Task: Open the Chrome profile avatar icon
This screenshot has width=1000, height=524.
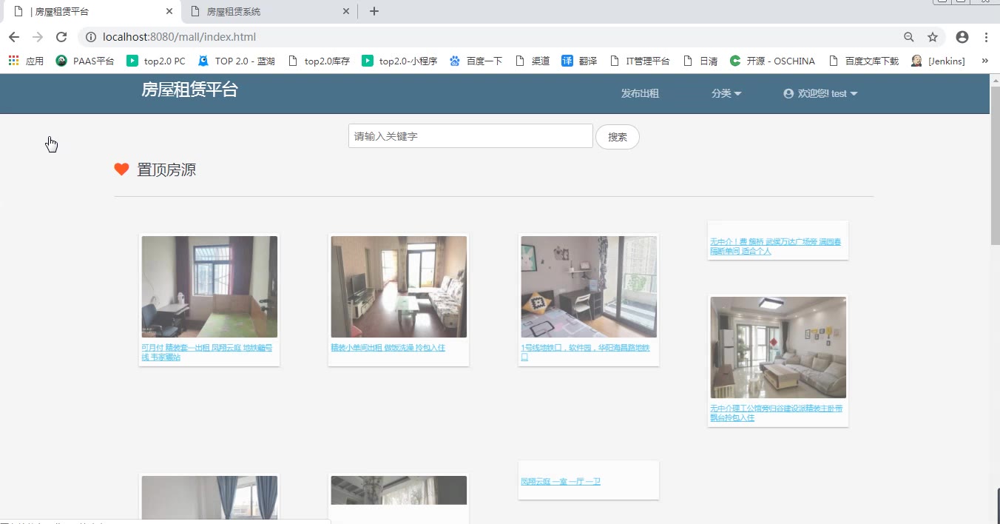Action: coord(962,37)
